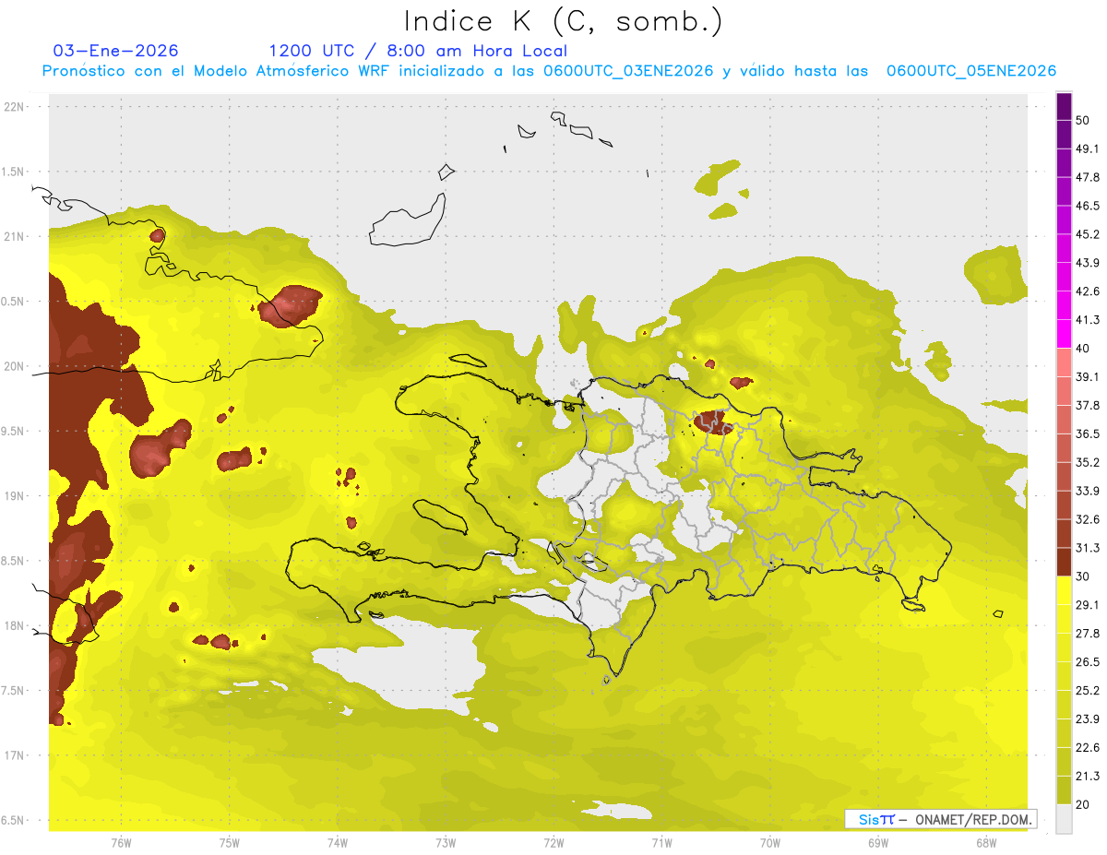
Task: Click the '30' colorbar label
Action: click(x=1082, y=576)
